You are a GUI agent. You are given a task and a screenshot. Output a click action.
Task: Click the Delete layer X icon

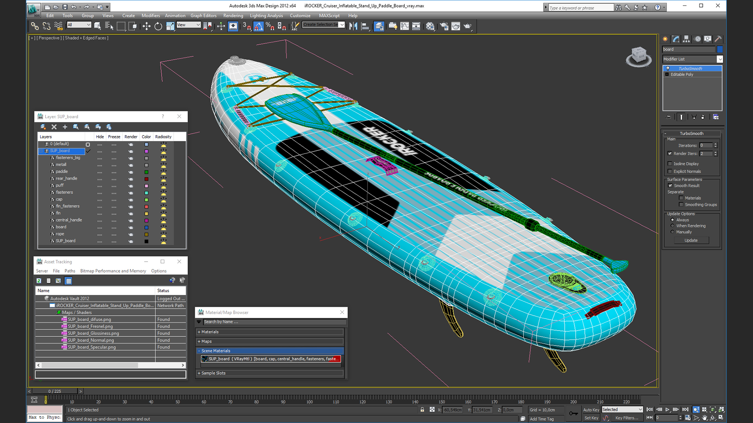tap(54, 127)
